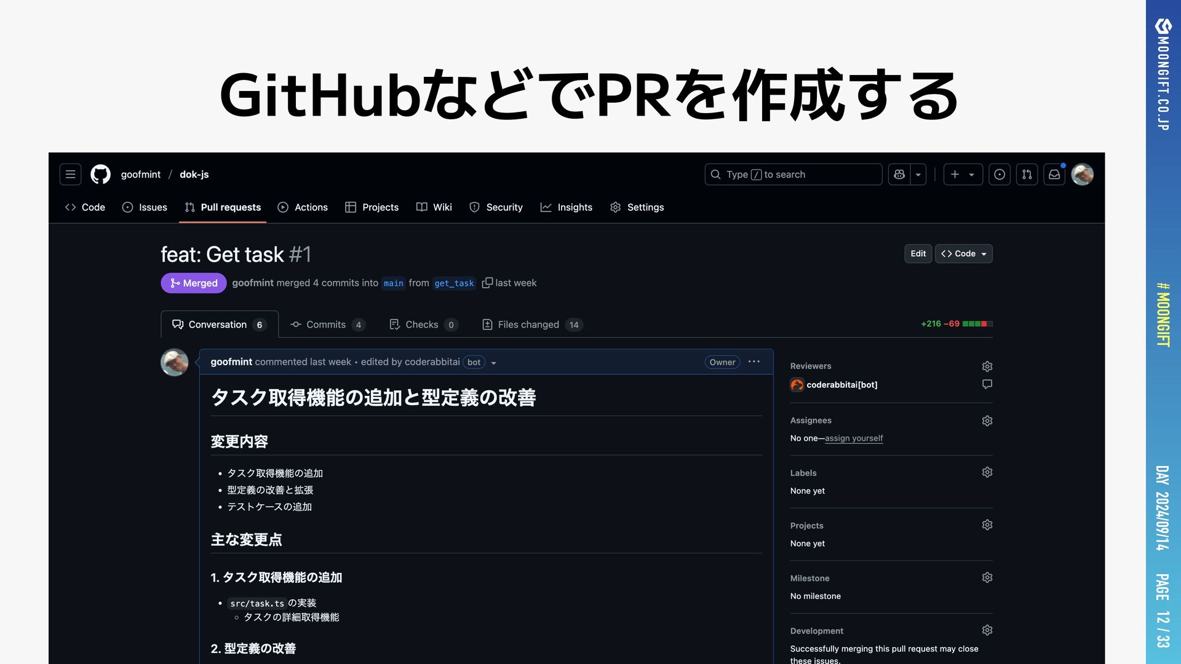Expand the comment edit history dropdown
The image size is (1181, 664).
tap(493, 363)
